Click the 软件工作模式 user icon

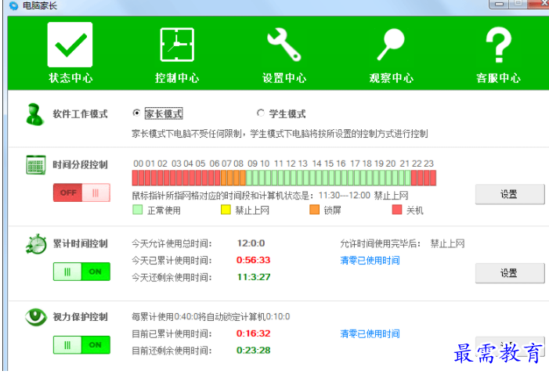(x=34, y=114)
